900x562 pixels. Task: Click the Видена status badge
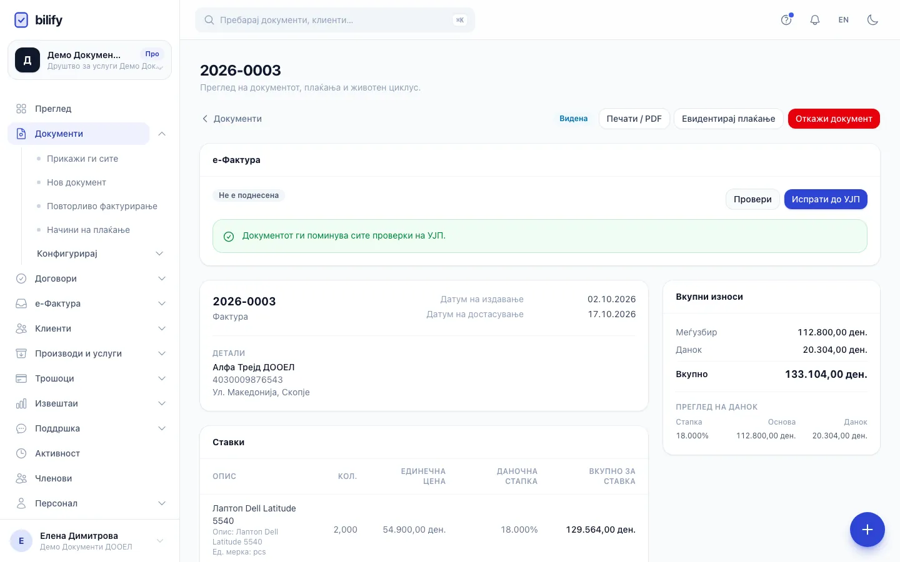574,119
